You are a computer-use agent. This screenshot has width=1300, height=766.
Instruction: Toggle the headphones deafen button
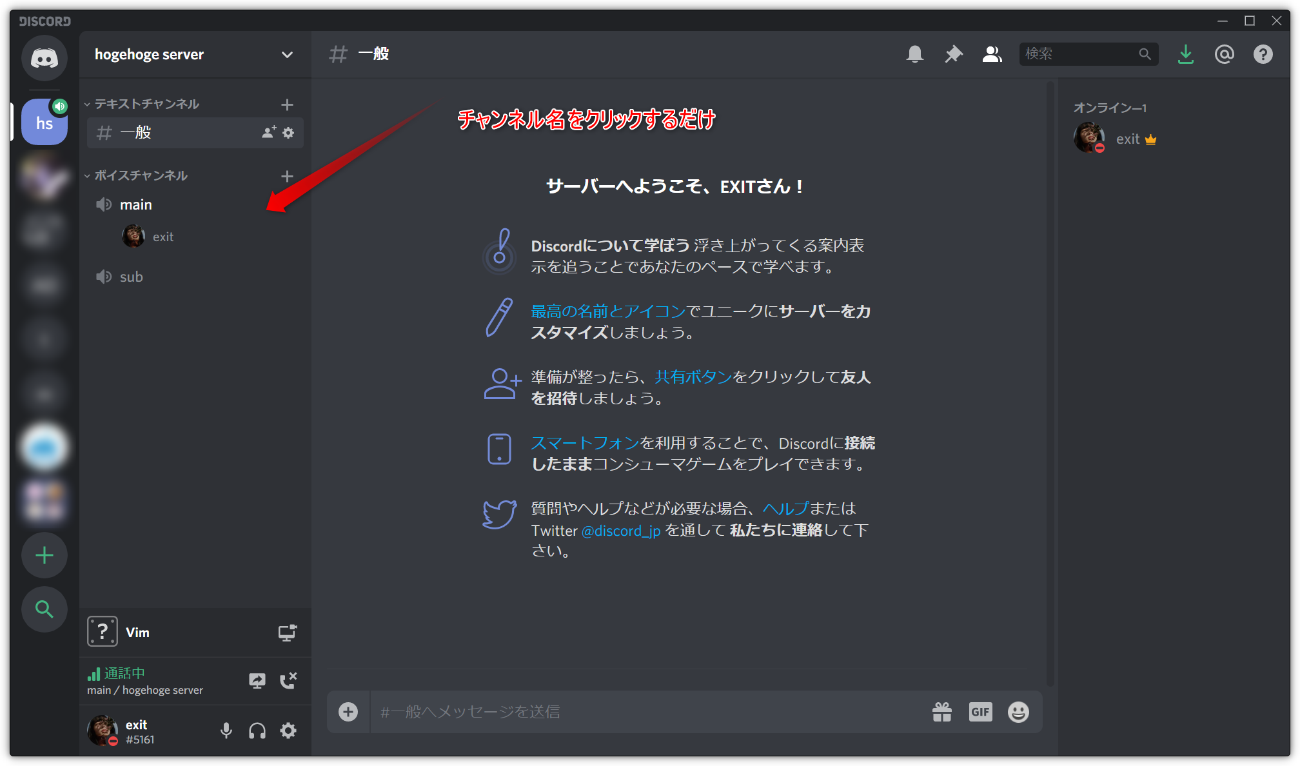pos(257,731)
